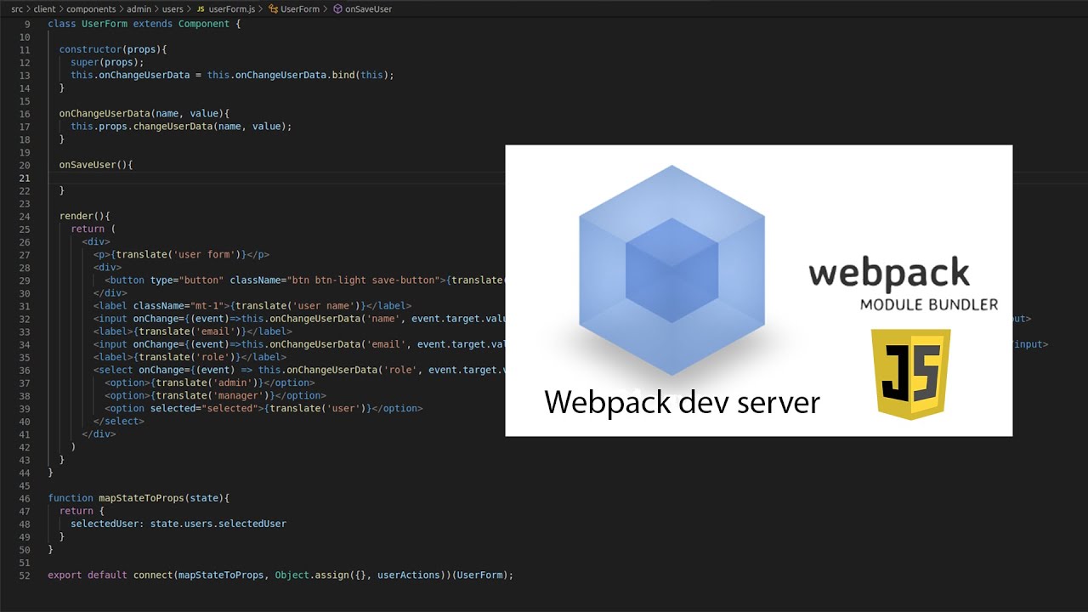Click the JS file icon in breadcrumb

click(x=201, y=8)
